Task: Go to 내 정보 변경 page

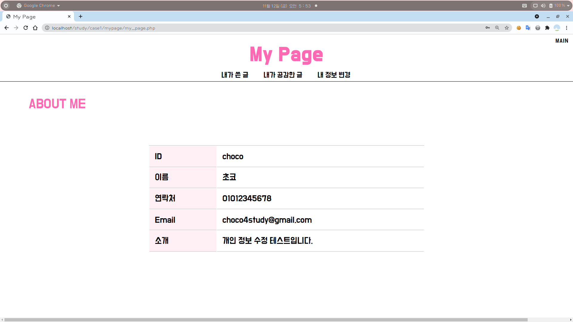Action: coord(334,75)
